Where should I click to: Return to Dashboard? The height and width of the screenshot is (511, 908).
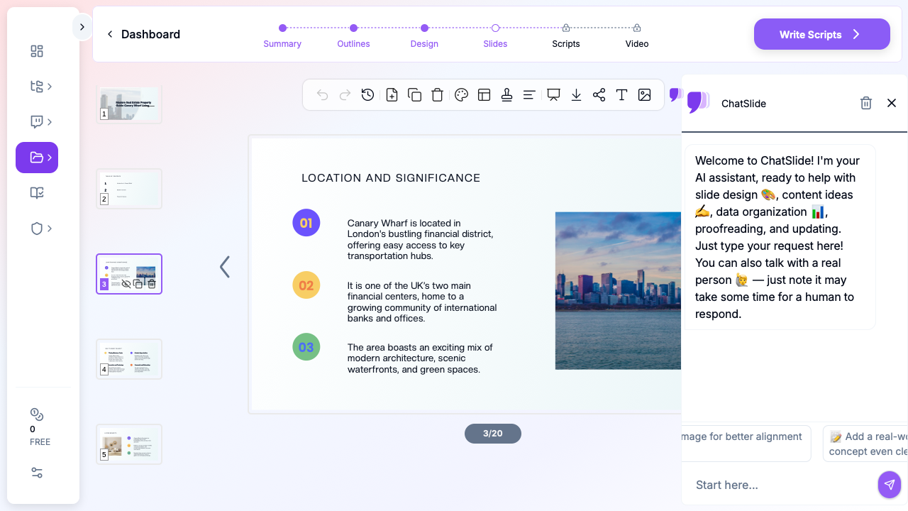[143, 34]
